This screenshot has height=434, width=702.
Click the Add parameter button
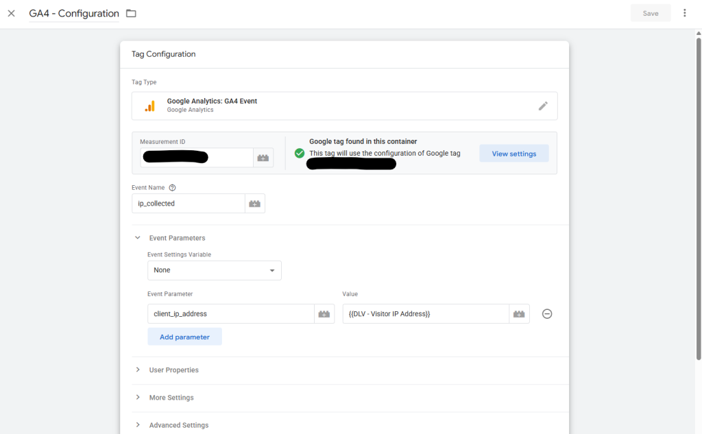184,337
